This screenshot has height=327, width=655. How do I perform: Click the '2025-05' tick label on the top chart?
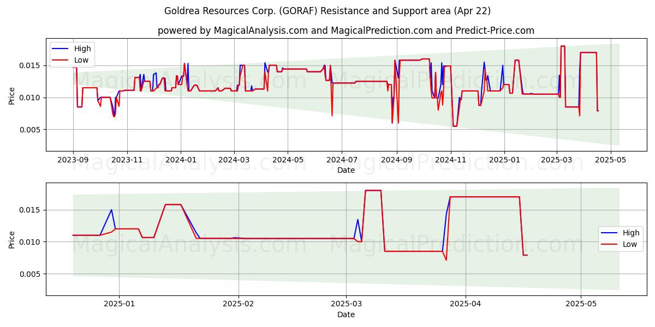click(610, 160)
